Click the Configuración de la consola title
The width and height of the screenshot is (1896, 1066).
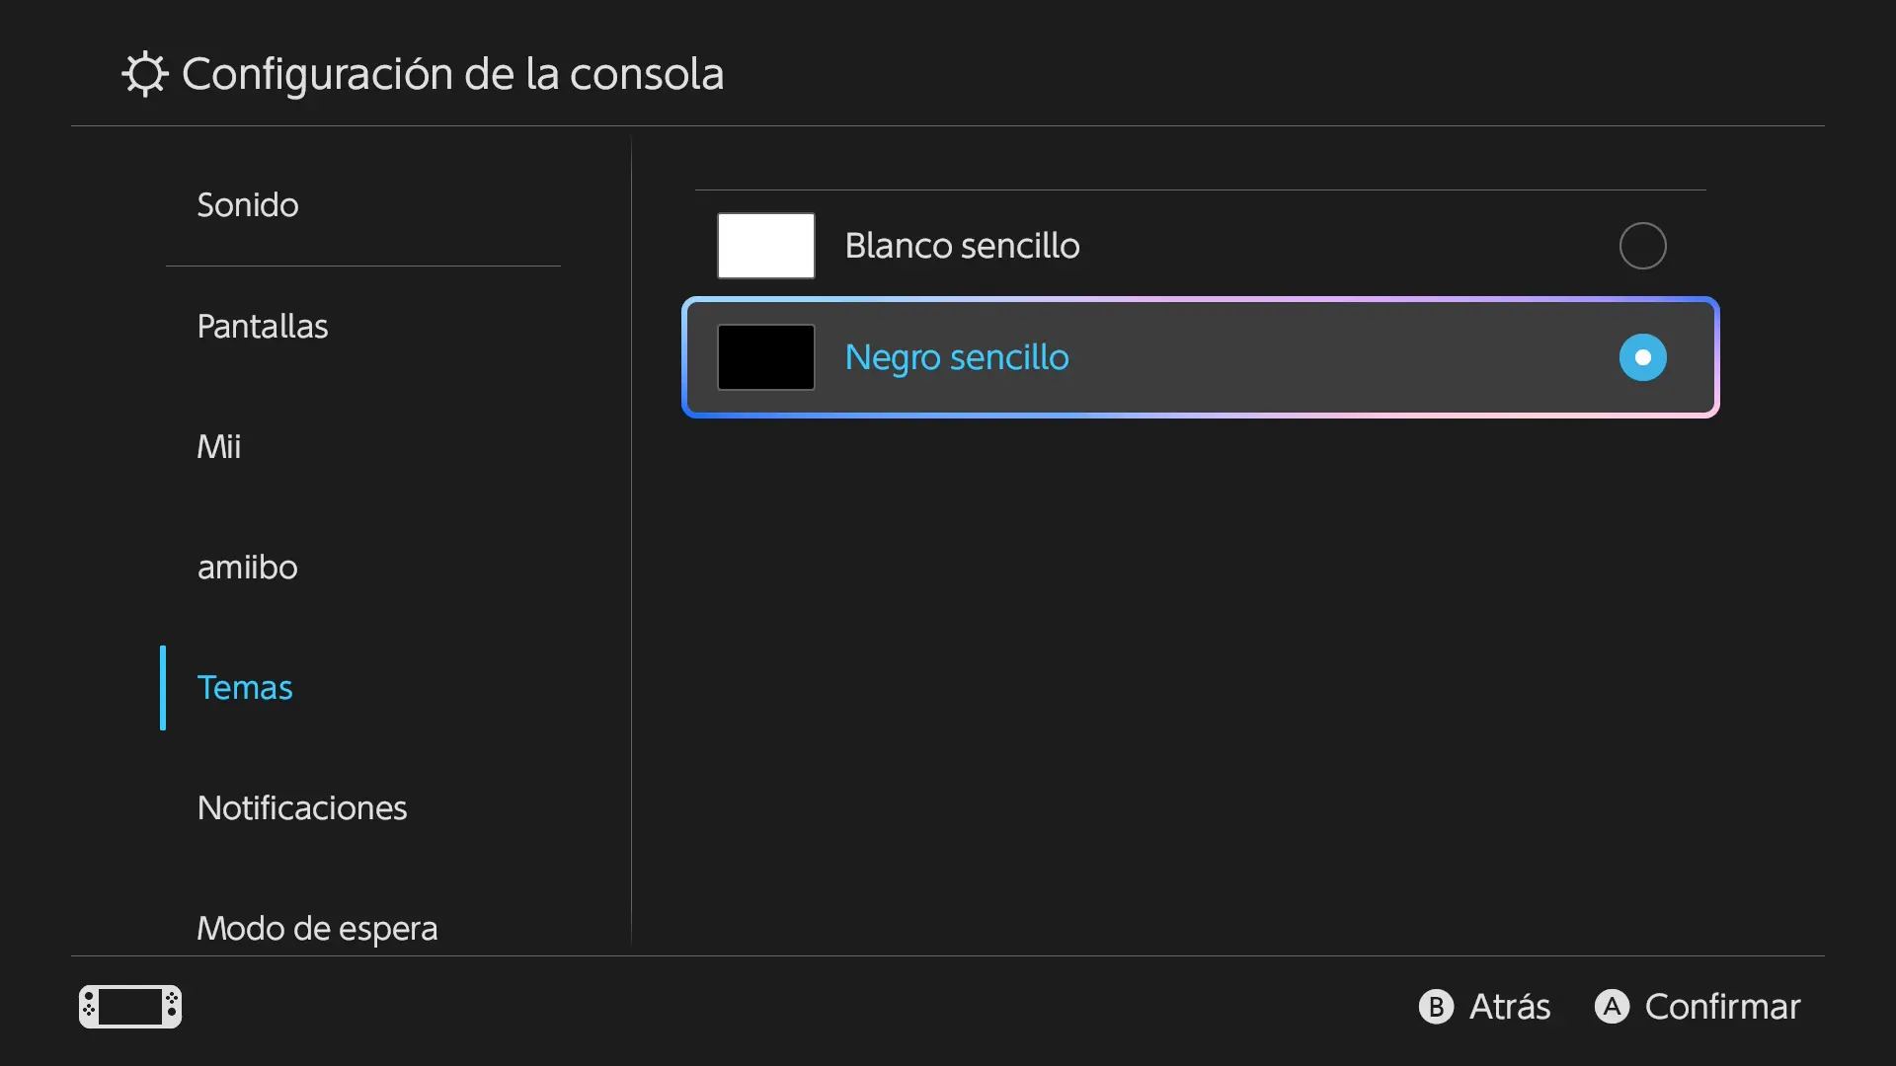(452, 75)
